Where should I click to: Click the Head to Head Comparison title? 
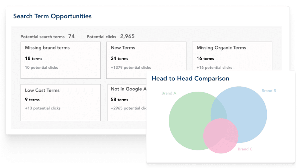[190, 78]
